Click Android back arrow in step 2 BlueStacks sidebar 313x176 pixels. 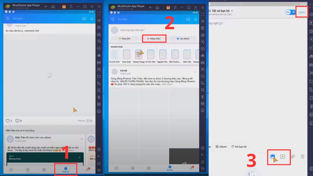(x=203, y=155)
